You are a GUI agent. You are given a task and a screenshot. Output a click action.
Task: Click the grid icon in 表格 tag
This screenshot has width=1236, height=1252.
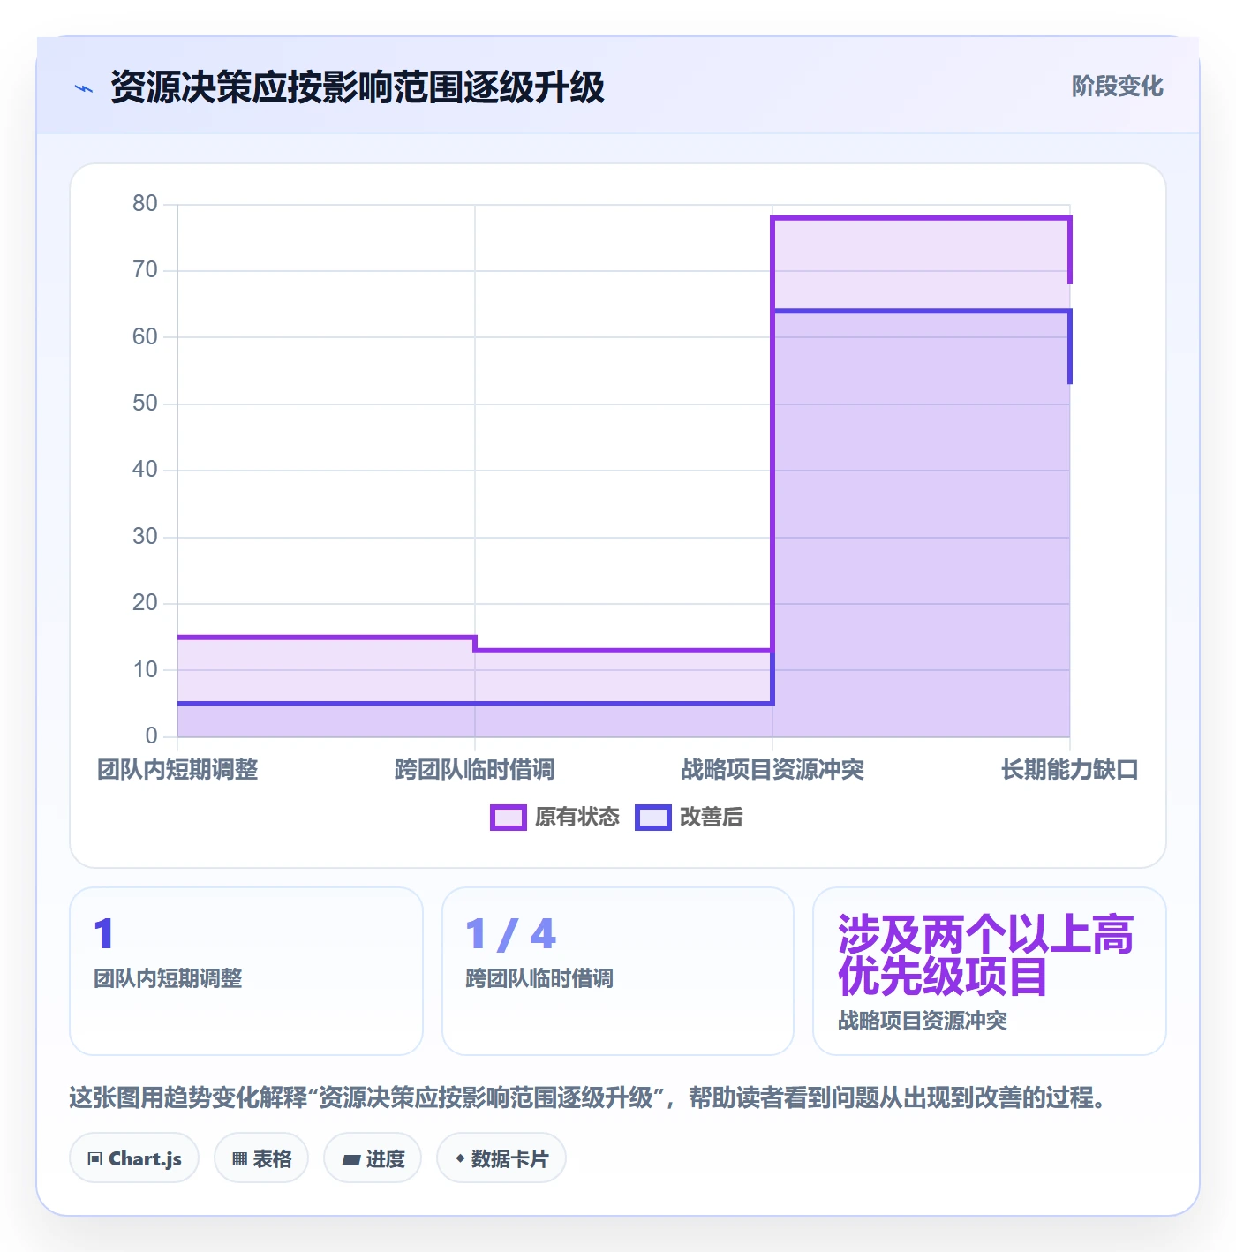coord(239,1159)
